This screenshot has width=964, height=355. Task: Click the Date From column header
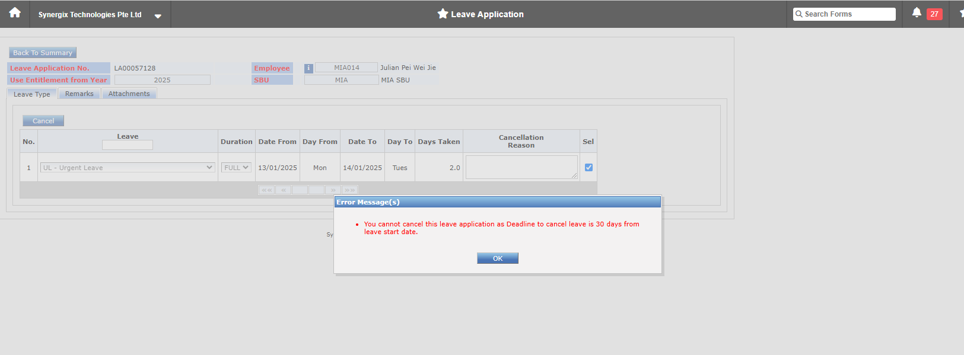click(278, 142)
